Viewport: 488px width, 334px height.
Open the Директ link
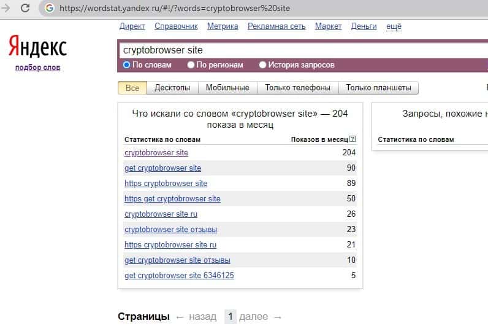pyautogui.click(x=132, y=26)
